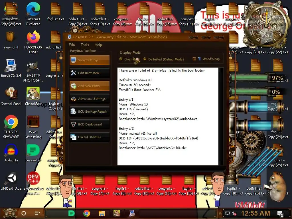
Task: Select the Overview display mode radio
Action: tap(121, 59)
